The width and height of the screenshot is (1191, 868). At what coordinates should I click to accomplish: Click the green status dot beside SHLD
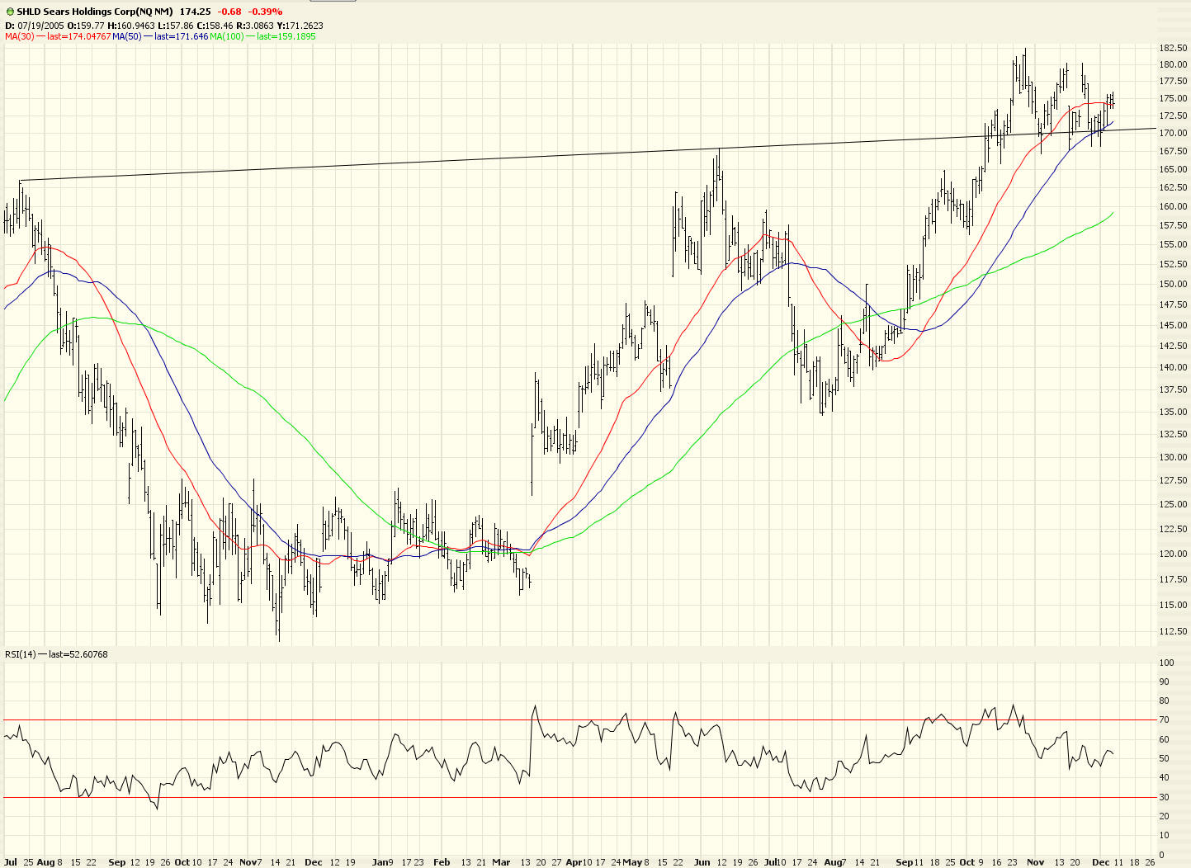coord(9,12)
